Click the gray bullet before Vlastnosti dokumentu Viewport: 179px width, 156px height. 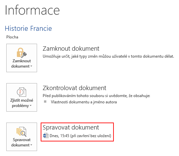pyautogui.click(x=45, y=101)
